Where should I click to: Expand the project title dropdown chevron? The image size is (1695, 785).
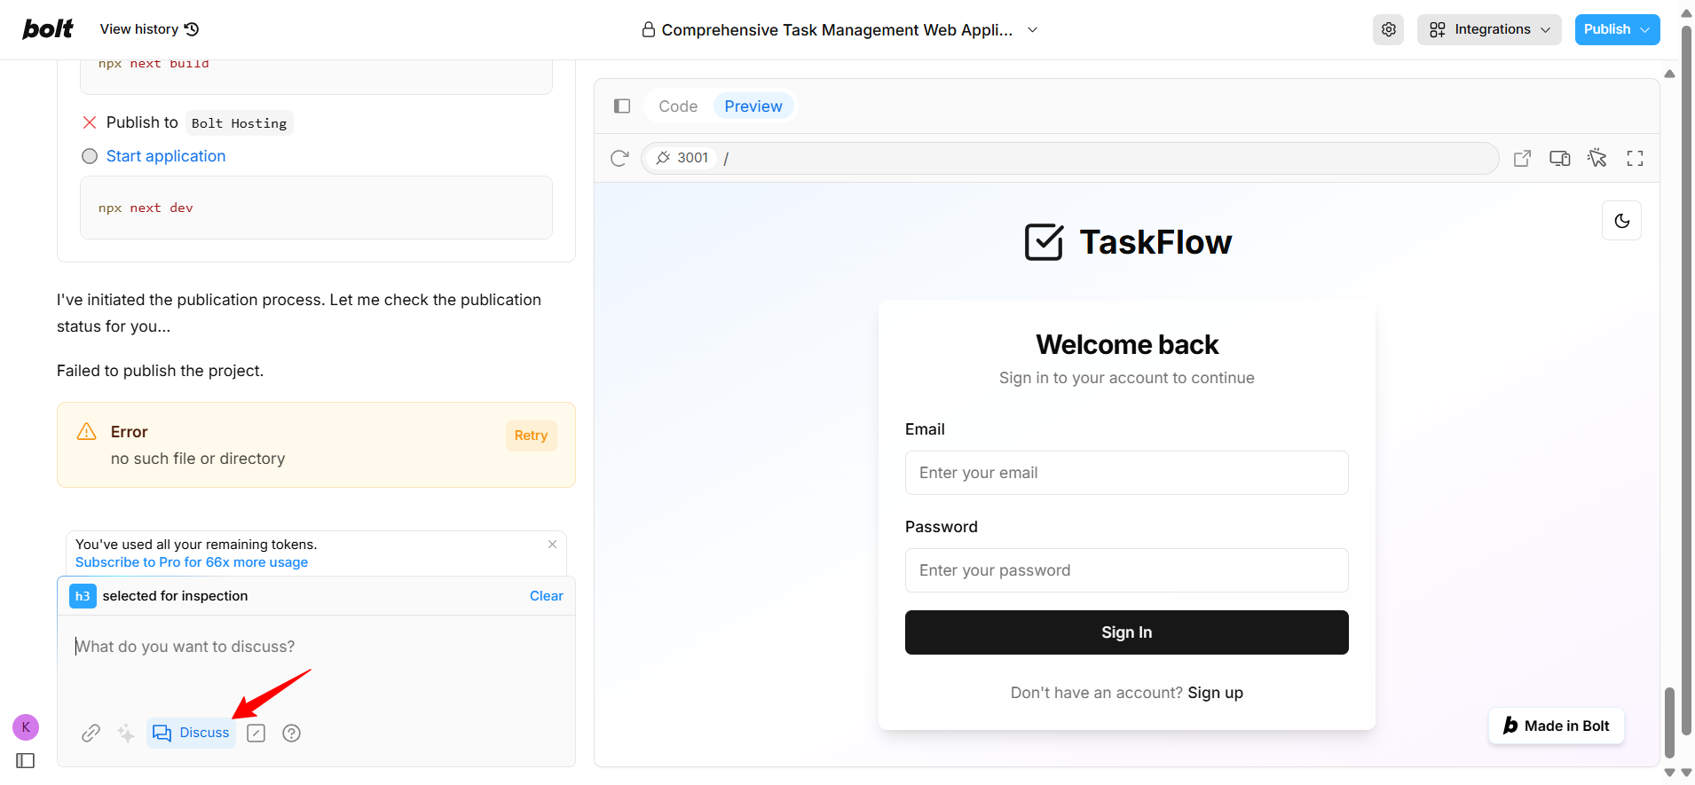point(1032,29)
